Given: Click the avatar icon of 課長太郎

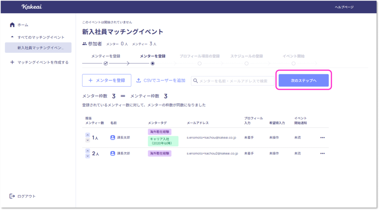Looking at the screenshot, I should [113, 138].
